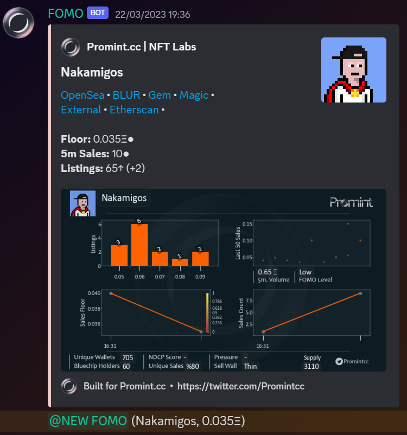
Task: Open the Gem link
Action: click(160, 95)
